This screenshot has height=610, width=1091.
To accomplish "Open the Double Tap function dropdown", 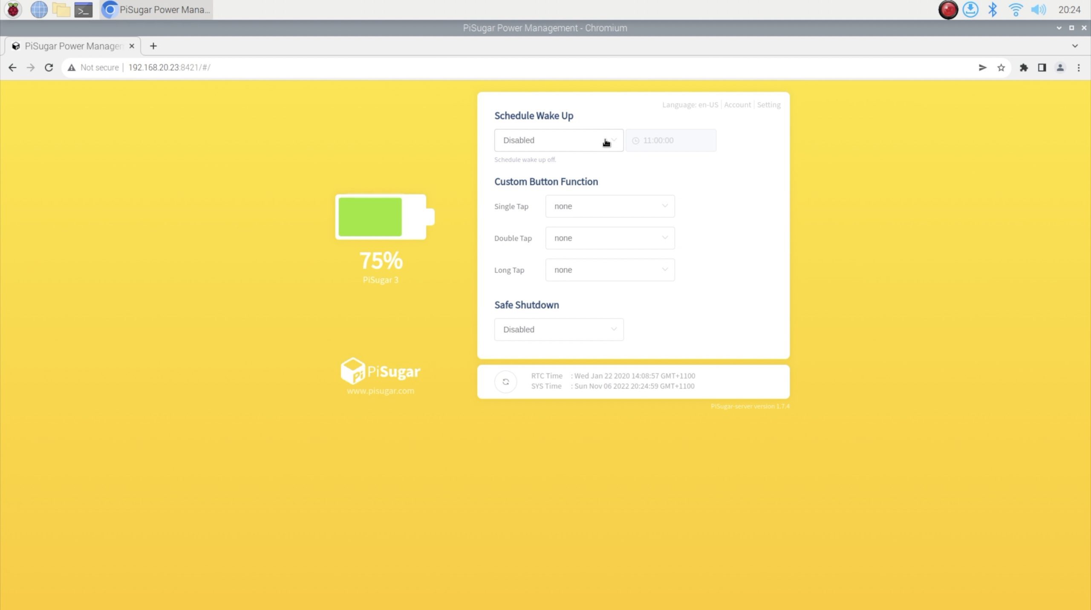I will [609, 238].
